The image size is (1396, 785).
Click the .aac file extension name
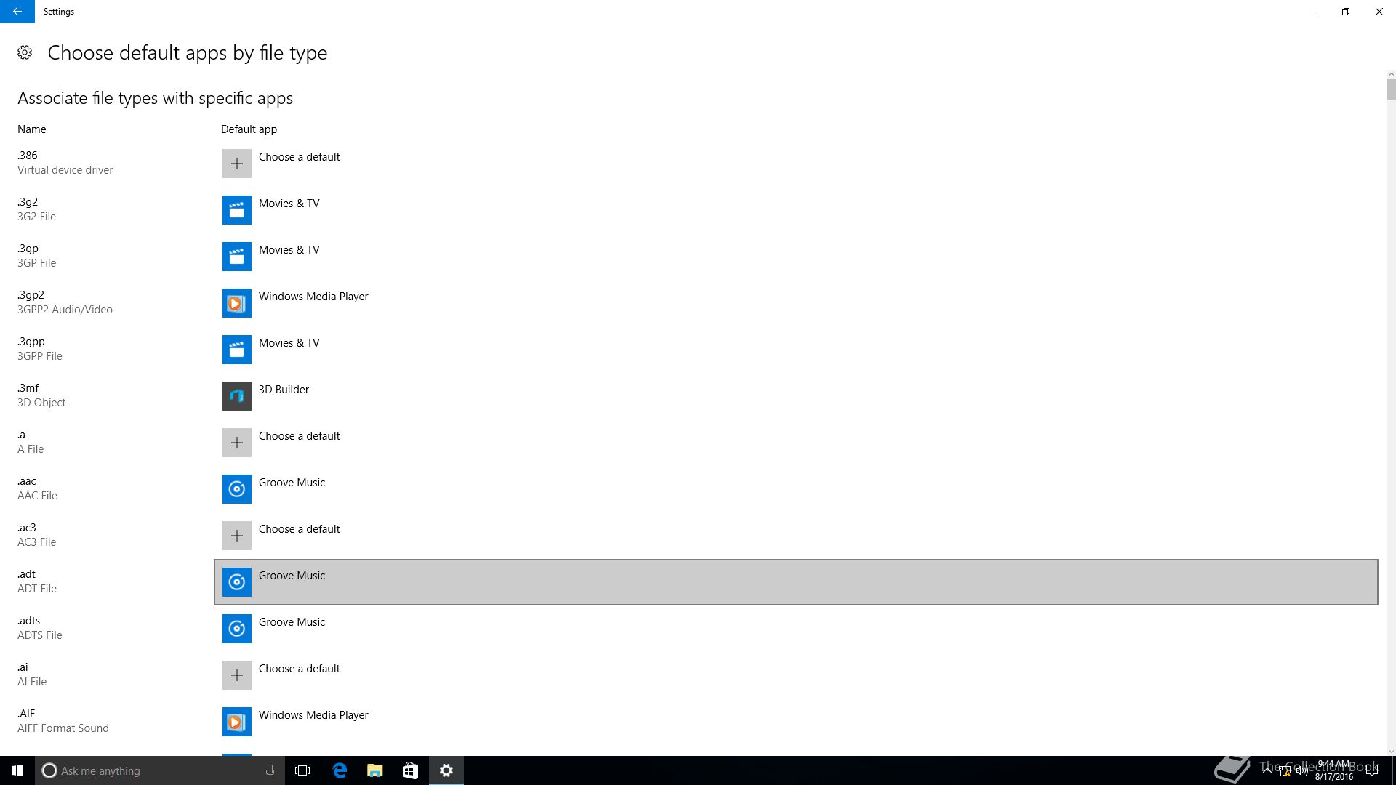(x=27, y=481)
